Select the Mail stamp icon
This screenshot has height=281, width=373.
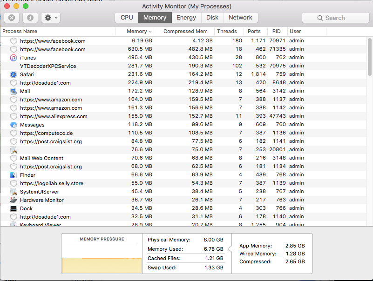coord(14,91)
